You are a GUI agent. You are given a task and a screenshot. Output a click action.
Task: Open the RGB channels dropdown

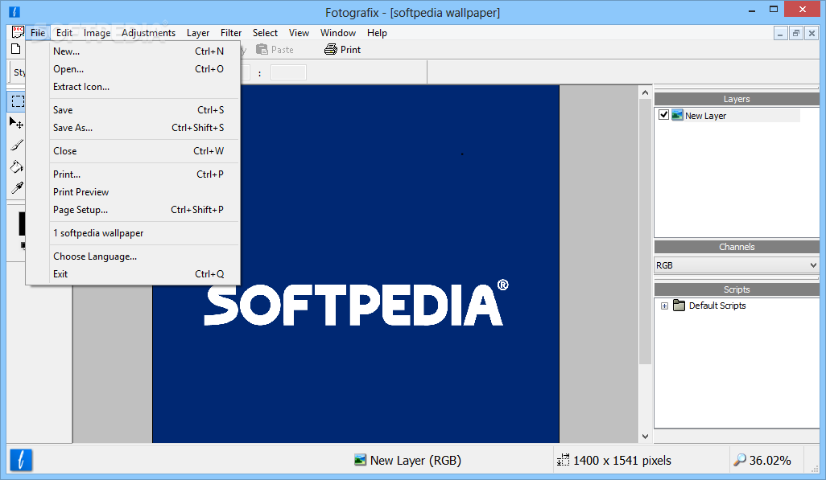(737, 265)
